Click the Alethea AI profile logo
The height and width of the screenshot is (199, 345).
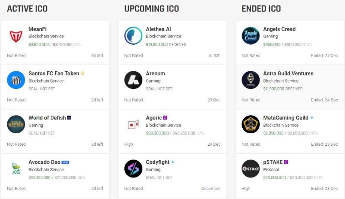pos(133,36)
